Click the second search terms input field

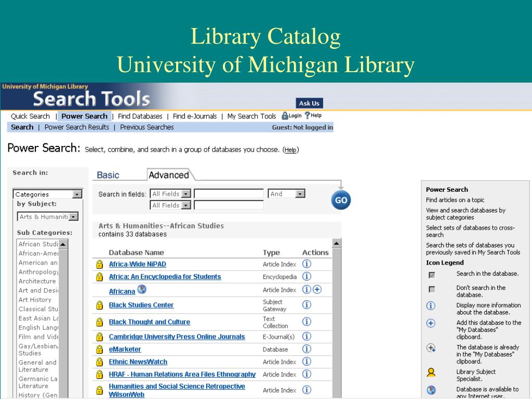[229, 205]
